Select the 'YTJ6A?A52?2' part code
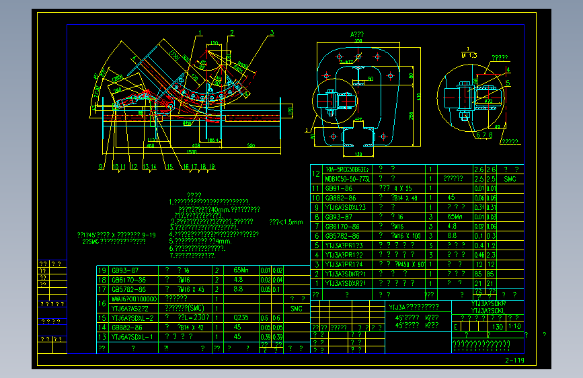Image resolution: width=583 pixels, height=378 pixels. tap(130, 309)
